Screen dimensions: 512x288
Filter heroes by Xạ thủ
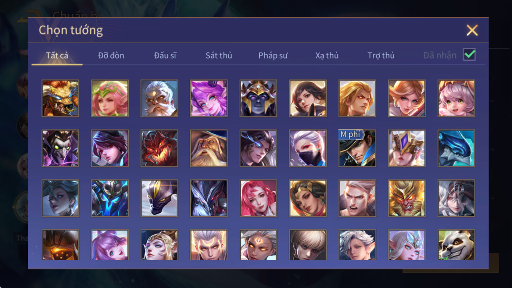click(x=327, y=55)
